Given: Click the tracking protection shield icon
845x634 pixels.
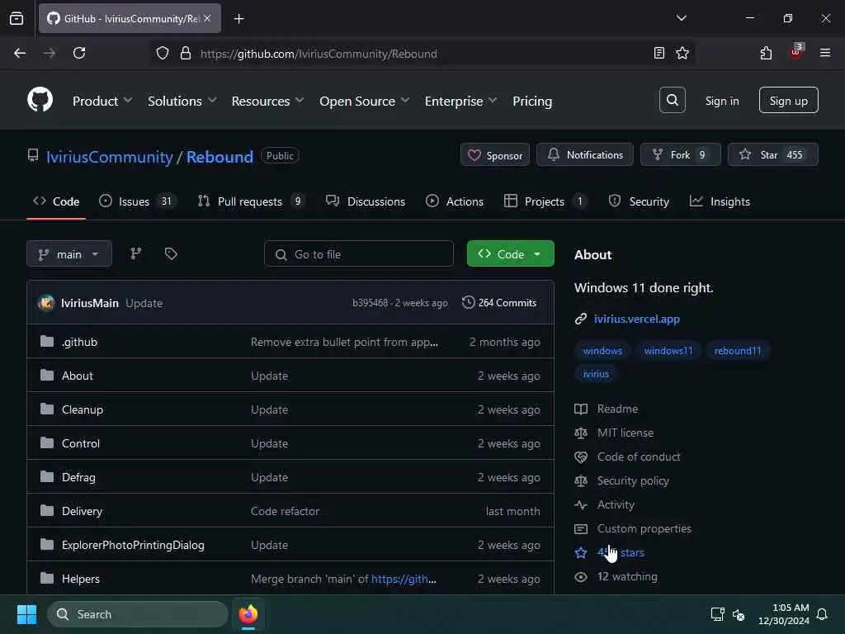Looking at the screenshot, I should (163, 53).
